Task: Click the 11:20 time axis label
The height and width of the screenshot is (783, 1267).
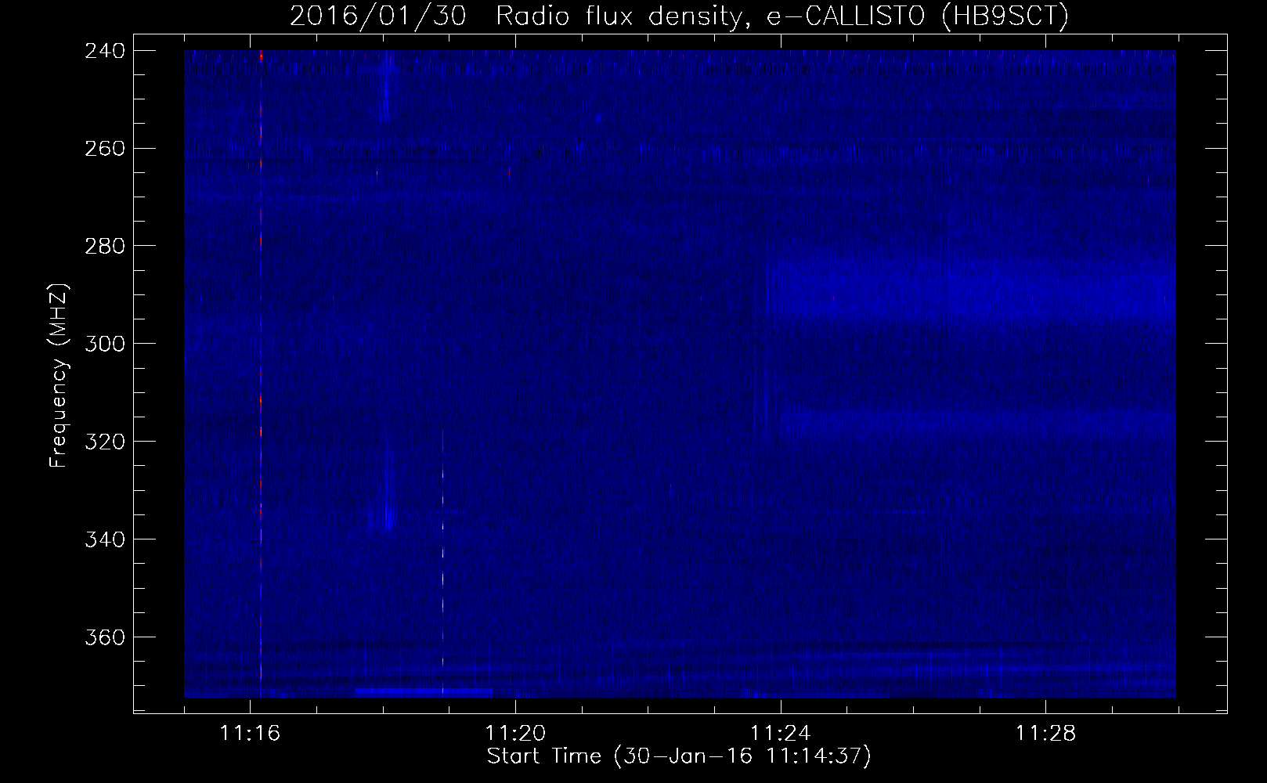Action: (515, 734)
